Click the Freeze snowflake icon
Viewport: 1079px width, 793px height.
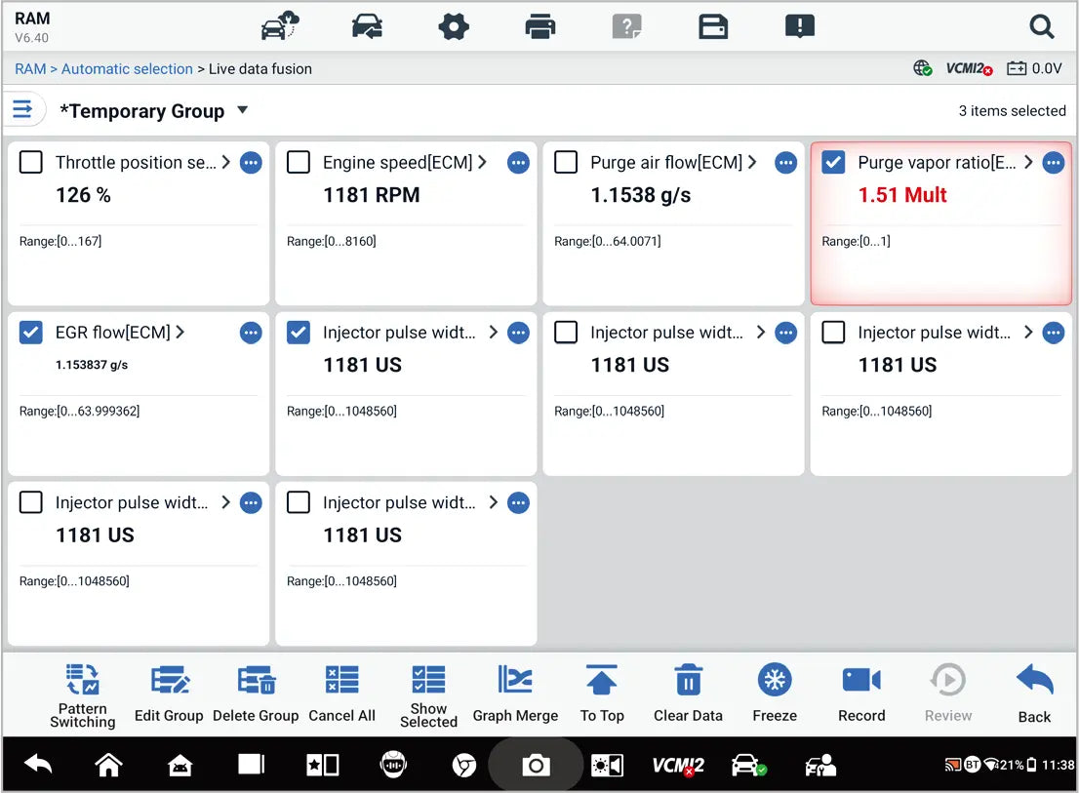point(775,681)
